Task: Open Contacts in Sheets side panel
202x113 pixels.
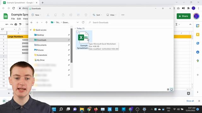Action: (x=198, y=52)
